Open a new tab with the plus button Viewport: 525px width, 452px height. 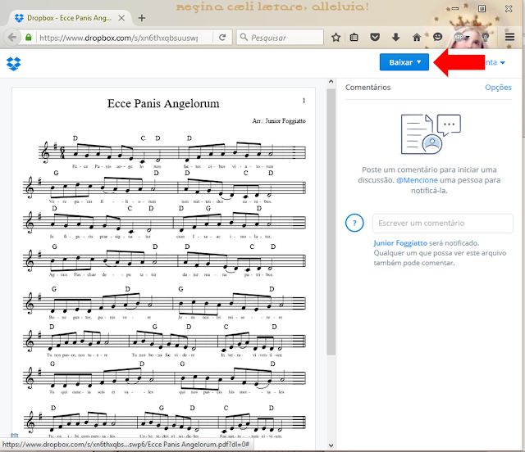pyautogui.click(x=142, y=18)
